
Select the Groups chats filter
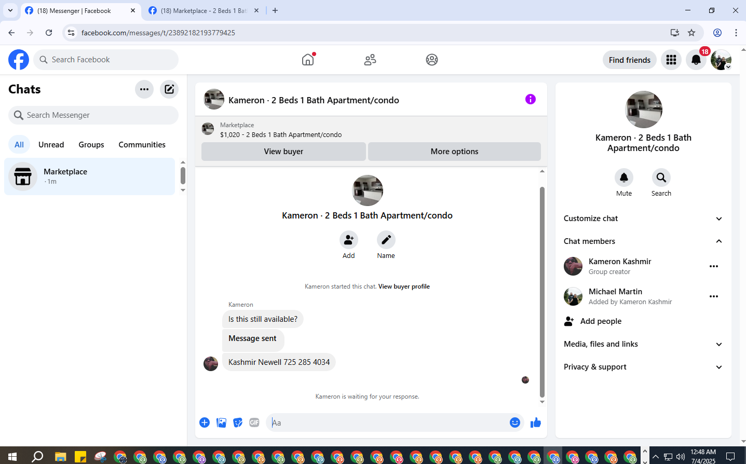pyautogui.click(x=91, y=145)
